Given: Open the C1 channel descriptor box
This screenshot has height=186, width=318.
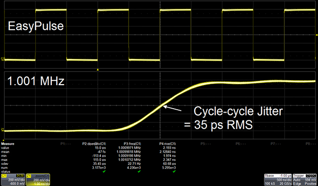Looking at the screenshot, I should coord(13,180).
